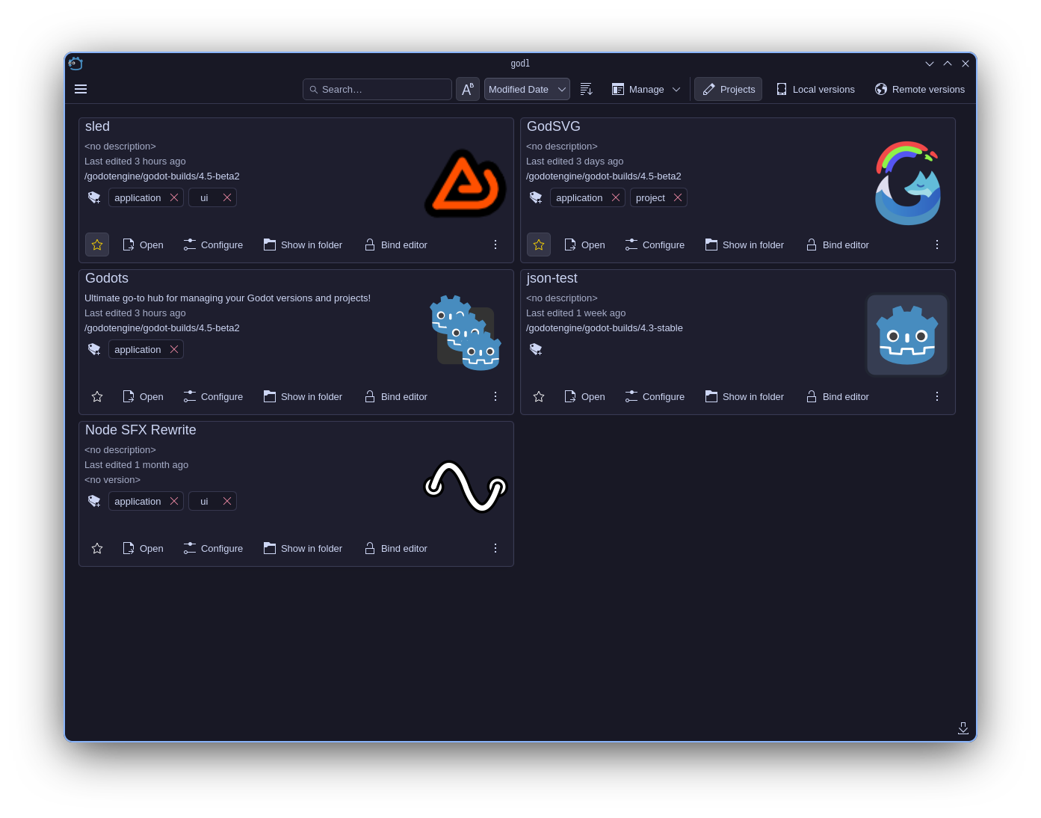This screenshot has height=818, width=1041.
Task: Open more options for sled project
Action: (495, 245)
